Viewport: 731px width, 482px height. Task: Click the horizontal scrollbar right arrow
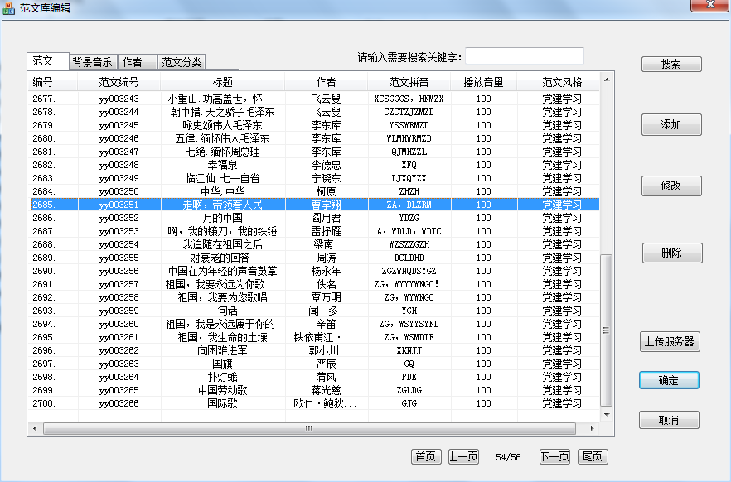[x=592, y=429]
